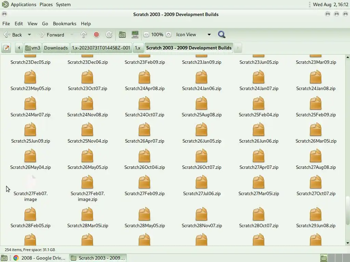Go to the 1.x path button
The width and height of the screenshot is (350, 262).
click(x=138, y=48)
